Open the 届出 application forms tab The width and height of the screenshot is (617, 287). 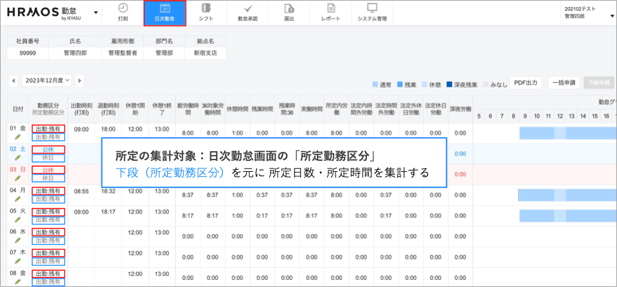[x=289, y=12]
